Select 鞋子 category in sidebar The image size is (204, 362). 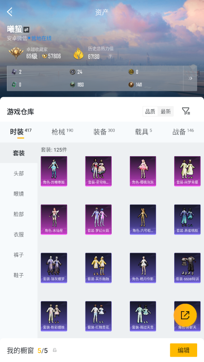(19, 275)
